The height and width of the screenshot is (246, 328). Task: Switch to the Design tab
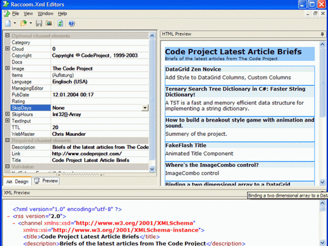pos(17,181)
